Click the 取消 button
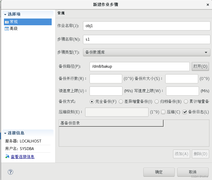The width and height of the screenshot is (212, 180). click(x=193, y=172)
